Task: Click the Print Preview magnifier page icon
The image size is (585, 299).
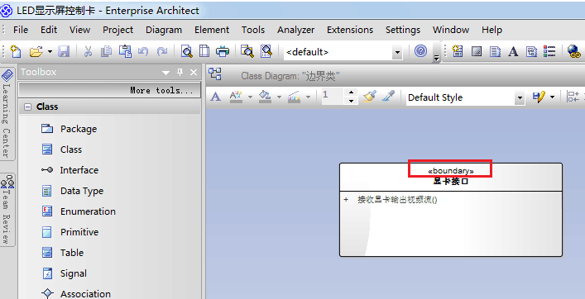Action: (x=186, y=51)
